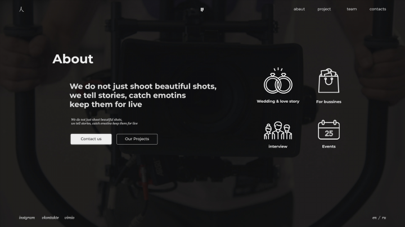Screen dimensions: 405x227
Task: Select the interview people icon
Action: (x=278, y=131)
